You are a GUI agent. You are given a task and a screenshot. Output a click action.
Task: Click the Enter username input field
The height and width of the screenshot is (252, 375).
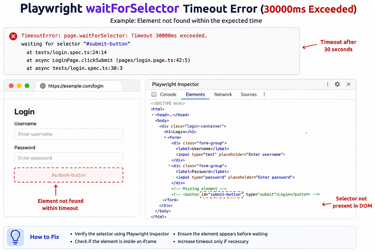click(69, 134)
